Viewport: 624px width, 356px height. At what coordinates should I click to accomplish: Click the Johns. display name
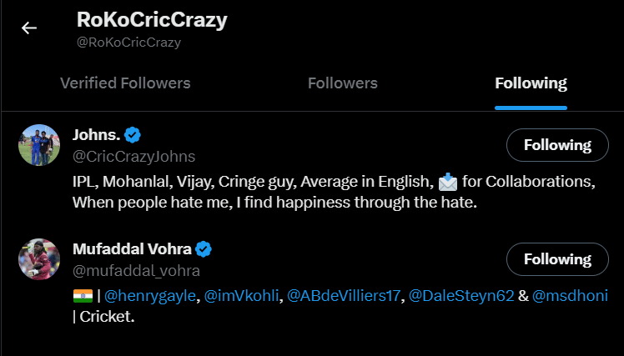tap(97, 134)
